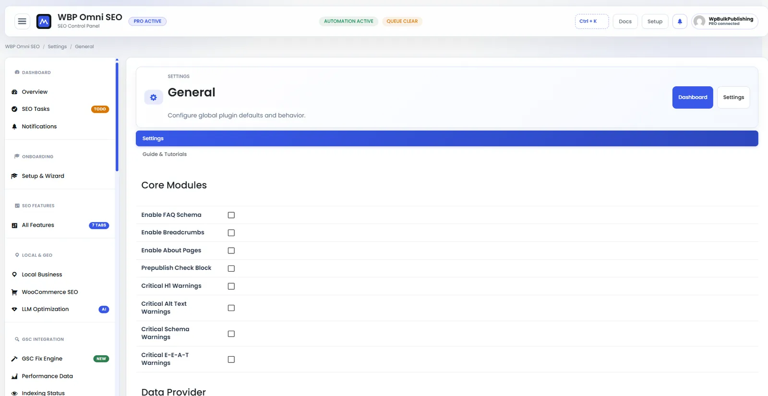Click WBP Omni SEO breadcrumb link
The image size is (768, 396).
(23, 47)
